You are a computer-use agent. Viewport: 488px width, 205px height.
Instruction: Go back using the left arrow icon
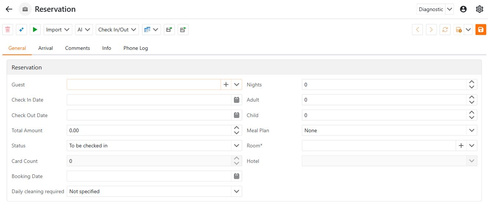[x=9, y=9]
